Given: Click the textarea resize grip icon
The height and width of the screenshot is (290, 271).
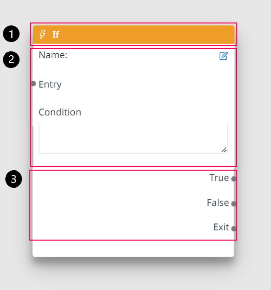Looking at the screenshot, I should coord(224,150).
